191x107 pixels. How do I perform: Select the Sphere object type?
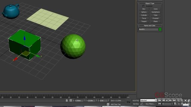click(x=144, y=12)
